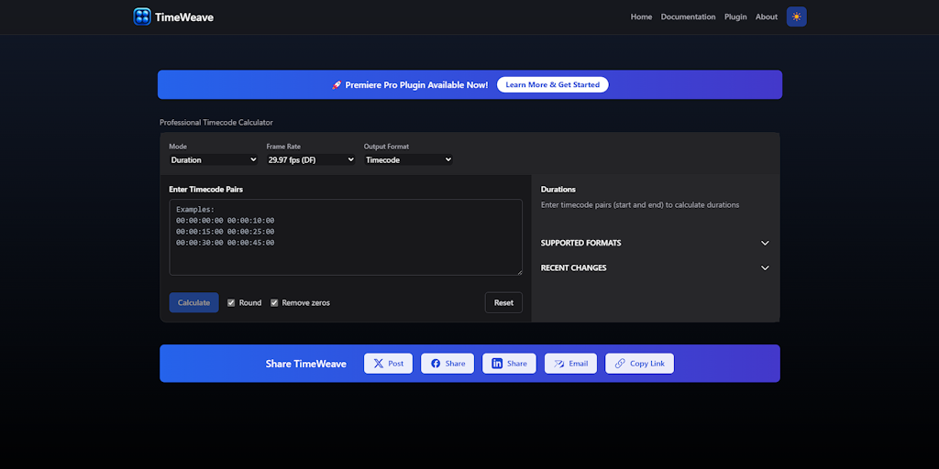Uncheck the Round checkbox

[x=231, y=302]
